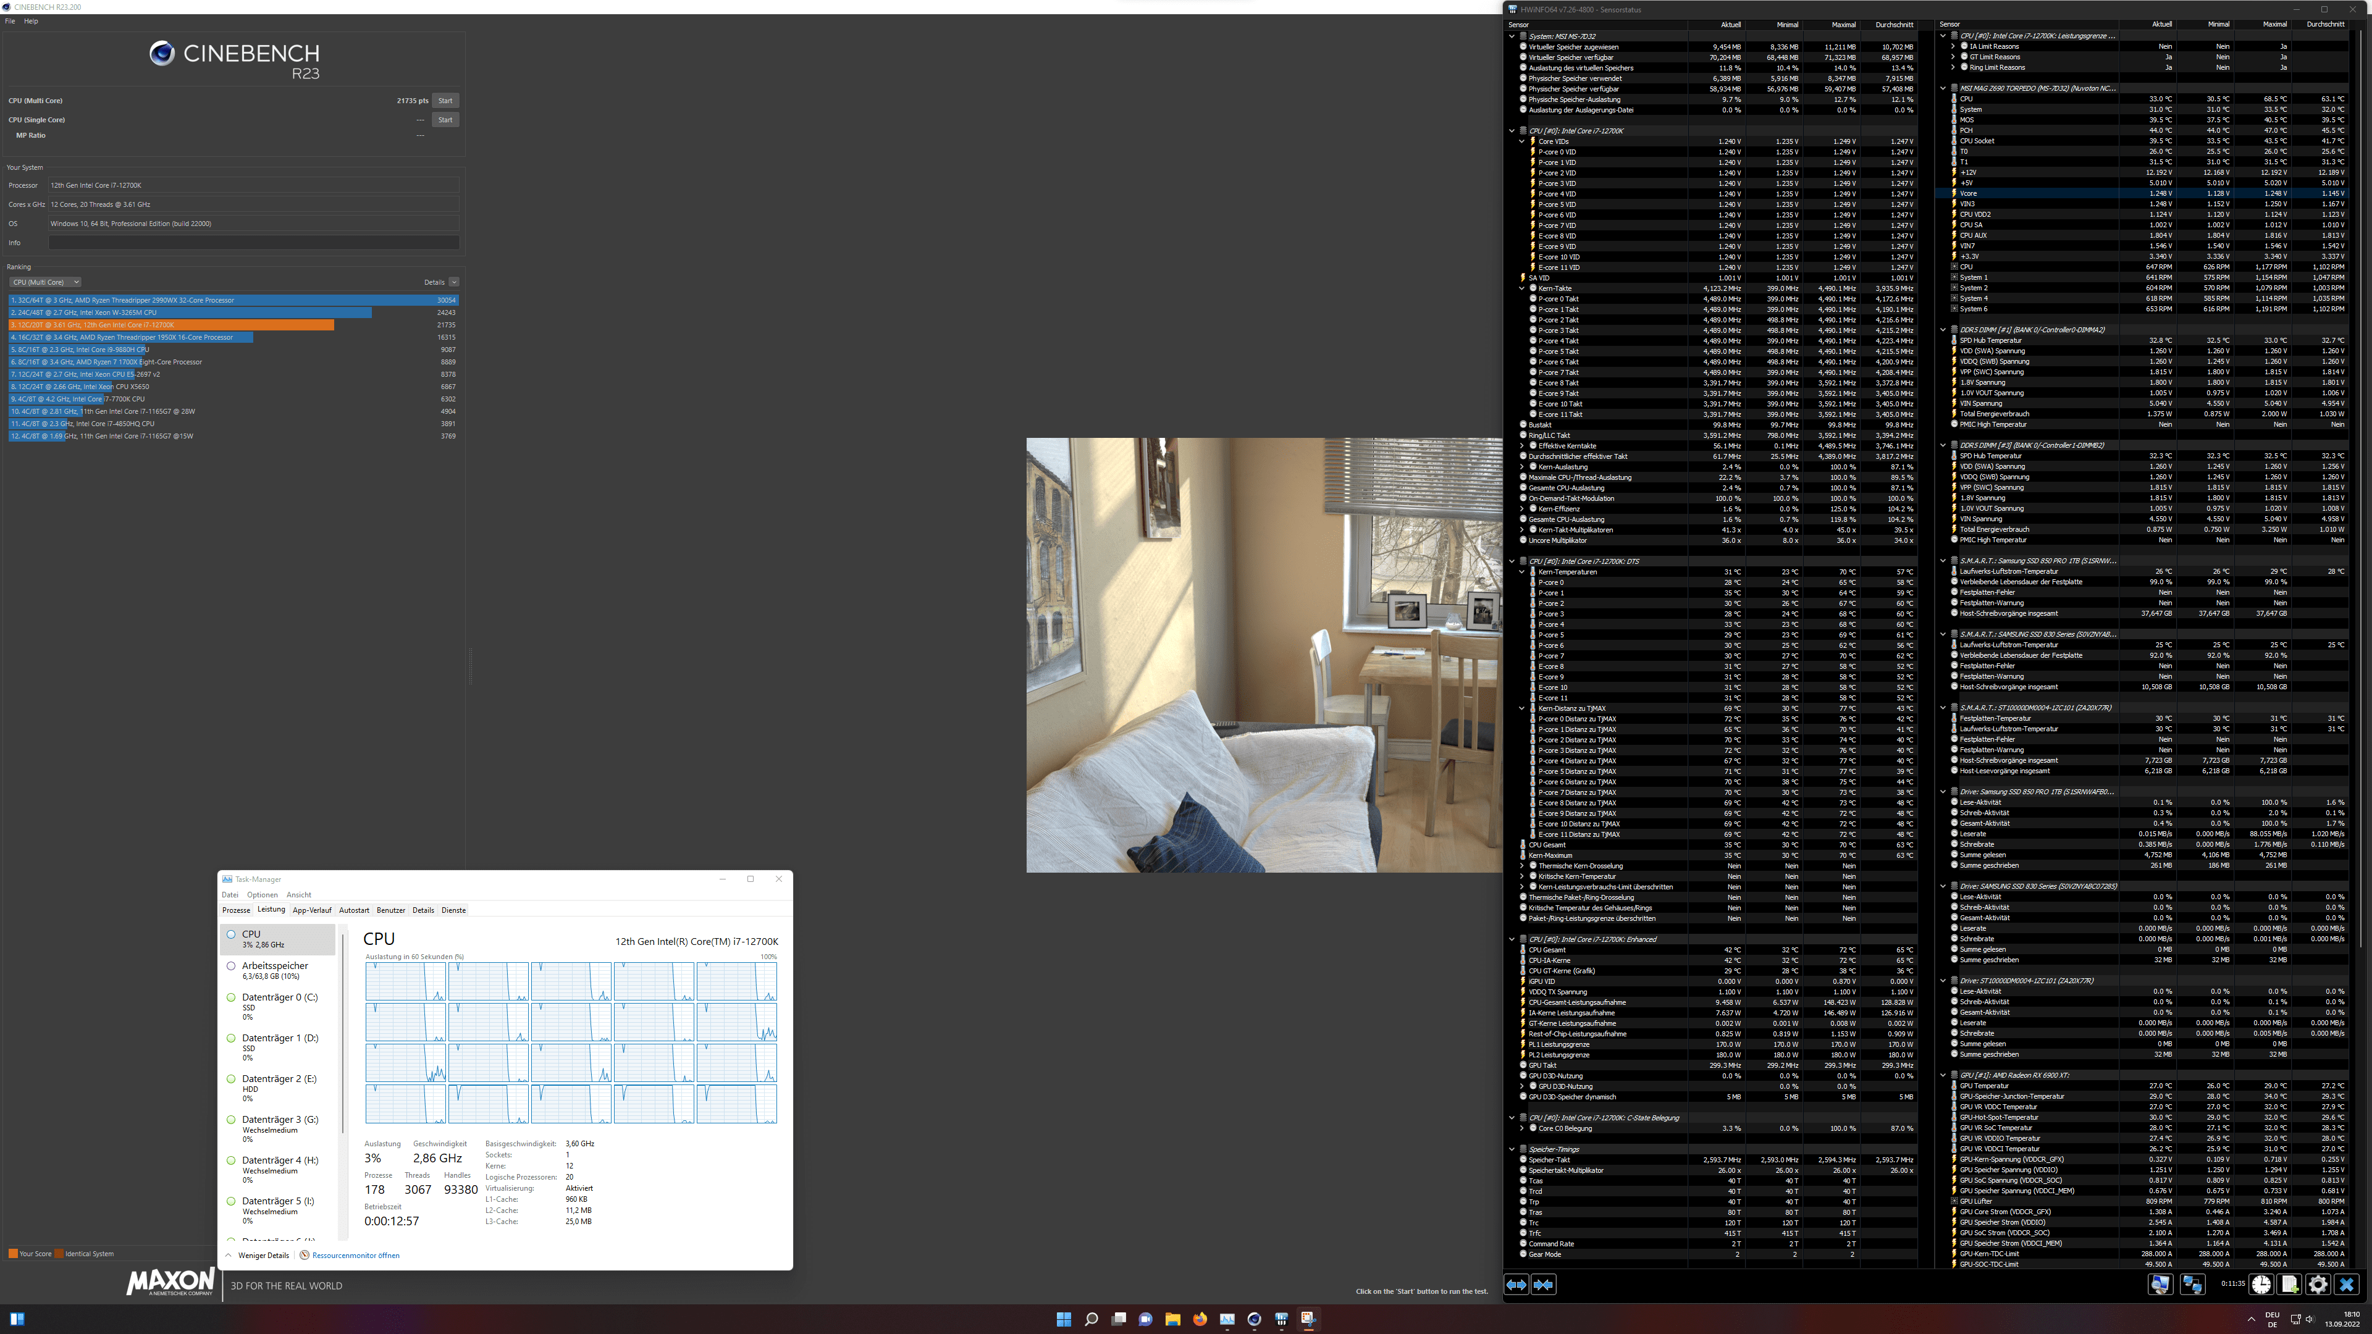Image resolution: width=2372 pixels, height=1334 pixels.
Task: Click HWiNFO expand-columns arrows icon
Action: point(1516,1285)
